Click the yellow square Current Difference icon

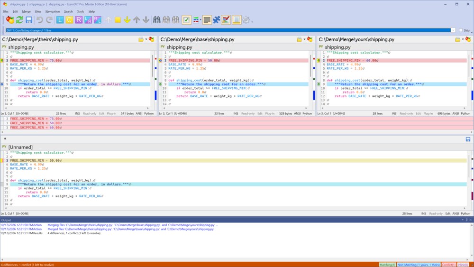pos(118,20)
